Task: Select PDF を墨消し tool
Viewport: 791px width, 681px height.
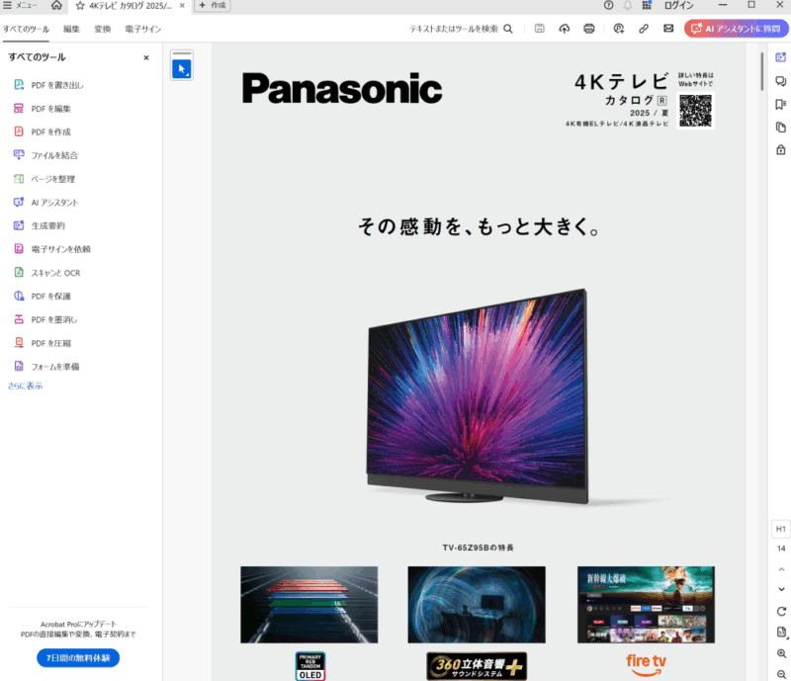Action: (x=45, y=319)
